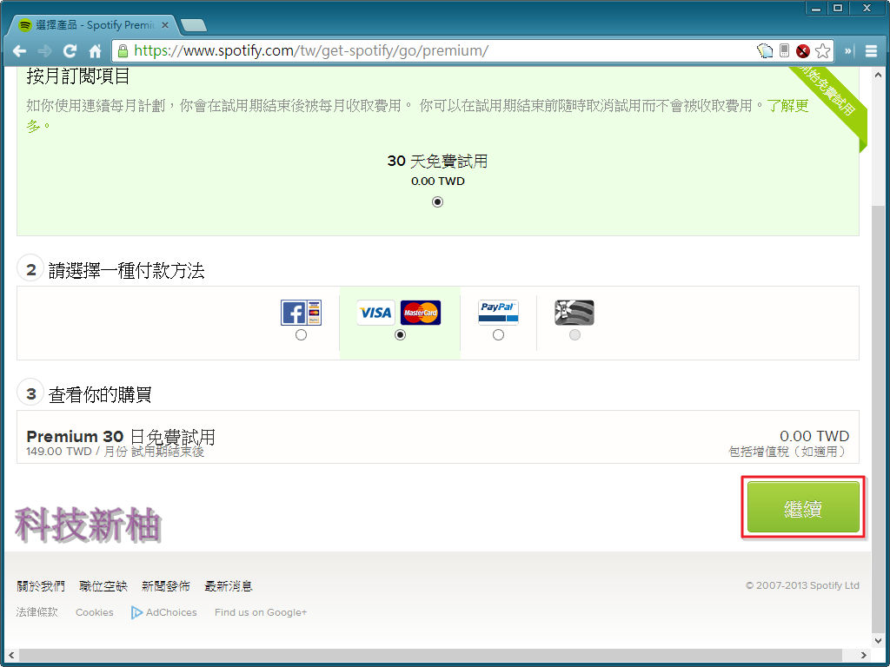The height and width of the screenshot is (667, 890).
Task: Show hidden extensions with double chevron
Action: click(x=848, y=51)
